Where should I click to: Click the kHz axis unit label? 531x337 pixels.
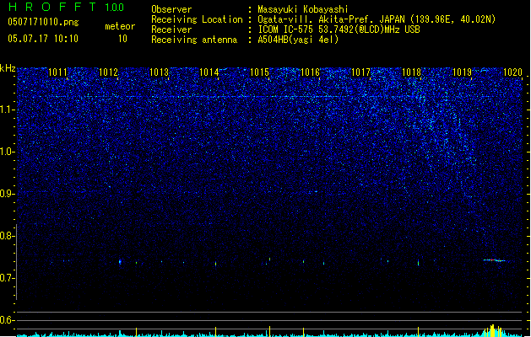(8, 68)
